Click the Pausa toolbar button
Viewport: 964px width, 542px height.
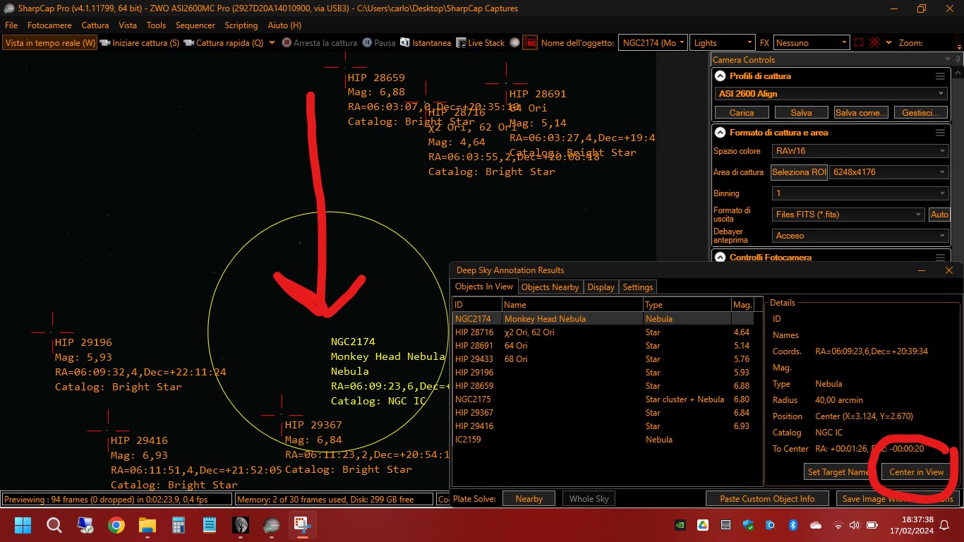(378, 43)
